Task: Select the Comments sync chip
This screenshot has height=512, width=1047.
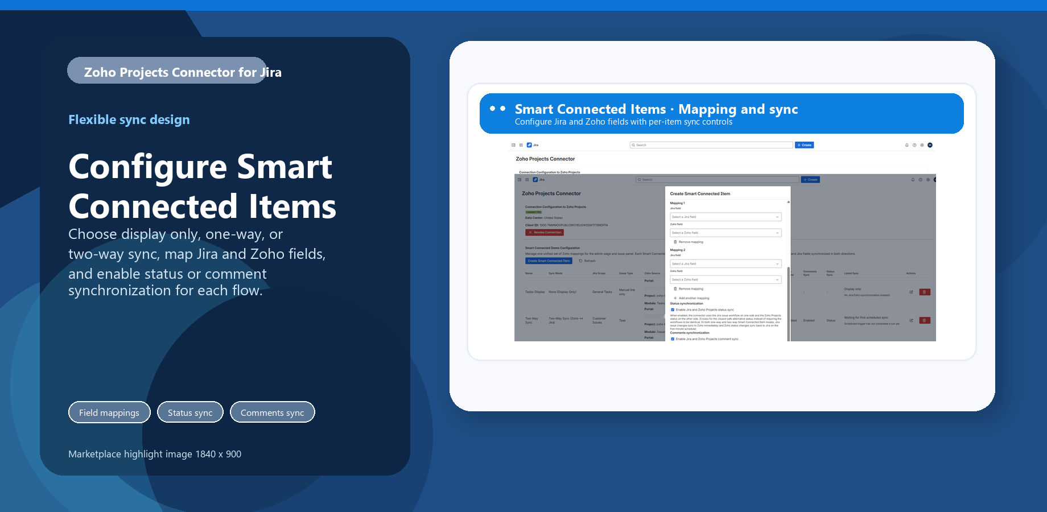Action: click(x=273, y=412)
